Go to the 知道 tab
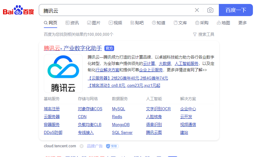This screenshot has height=157, width=259. [x=159, y=23]
